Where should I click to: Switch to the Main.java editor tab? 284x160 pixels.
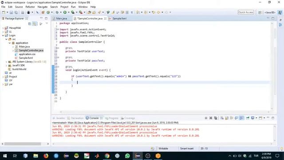tap(61, 19)
